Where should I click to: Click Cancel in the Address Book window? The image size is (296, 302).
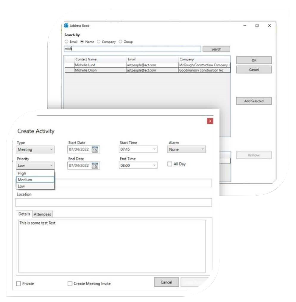(x=254, y=70)
